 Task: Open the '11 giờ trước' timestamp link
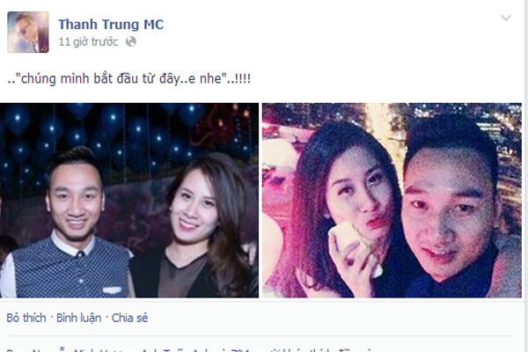88,41
